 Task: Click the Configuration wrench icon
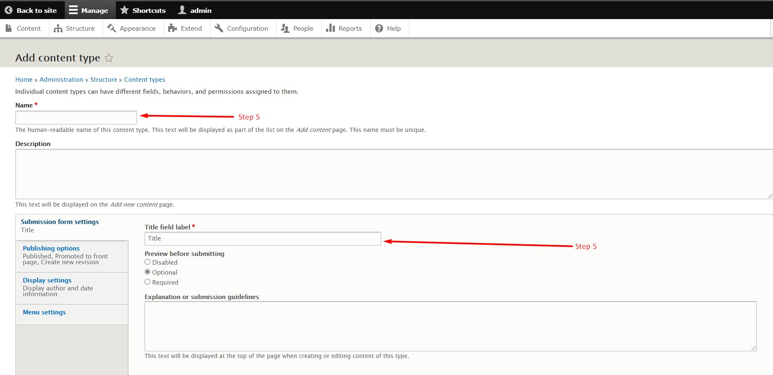(x=219, y=28)
